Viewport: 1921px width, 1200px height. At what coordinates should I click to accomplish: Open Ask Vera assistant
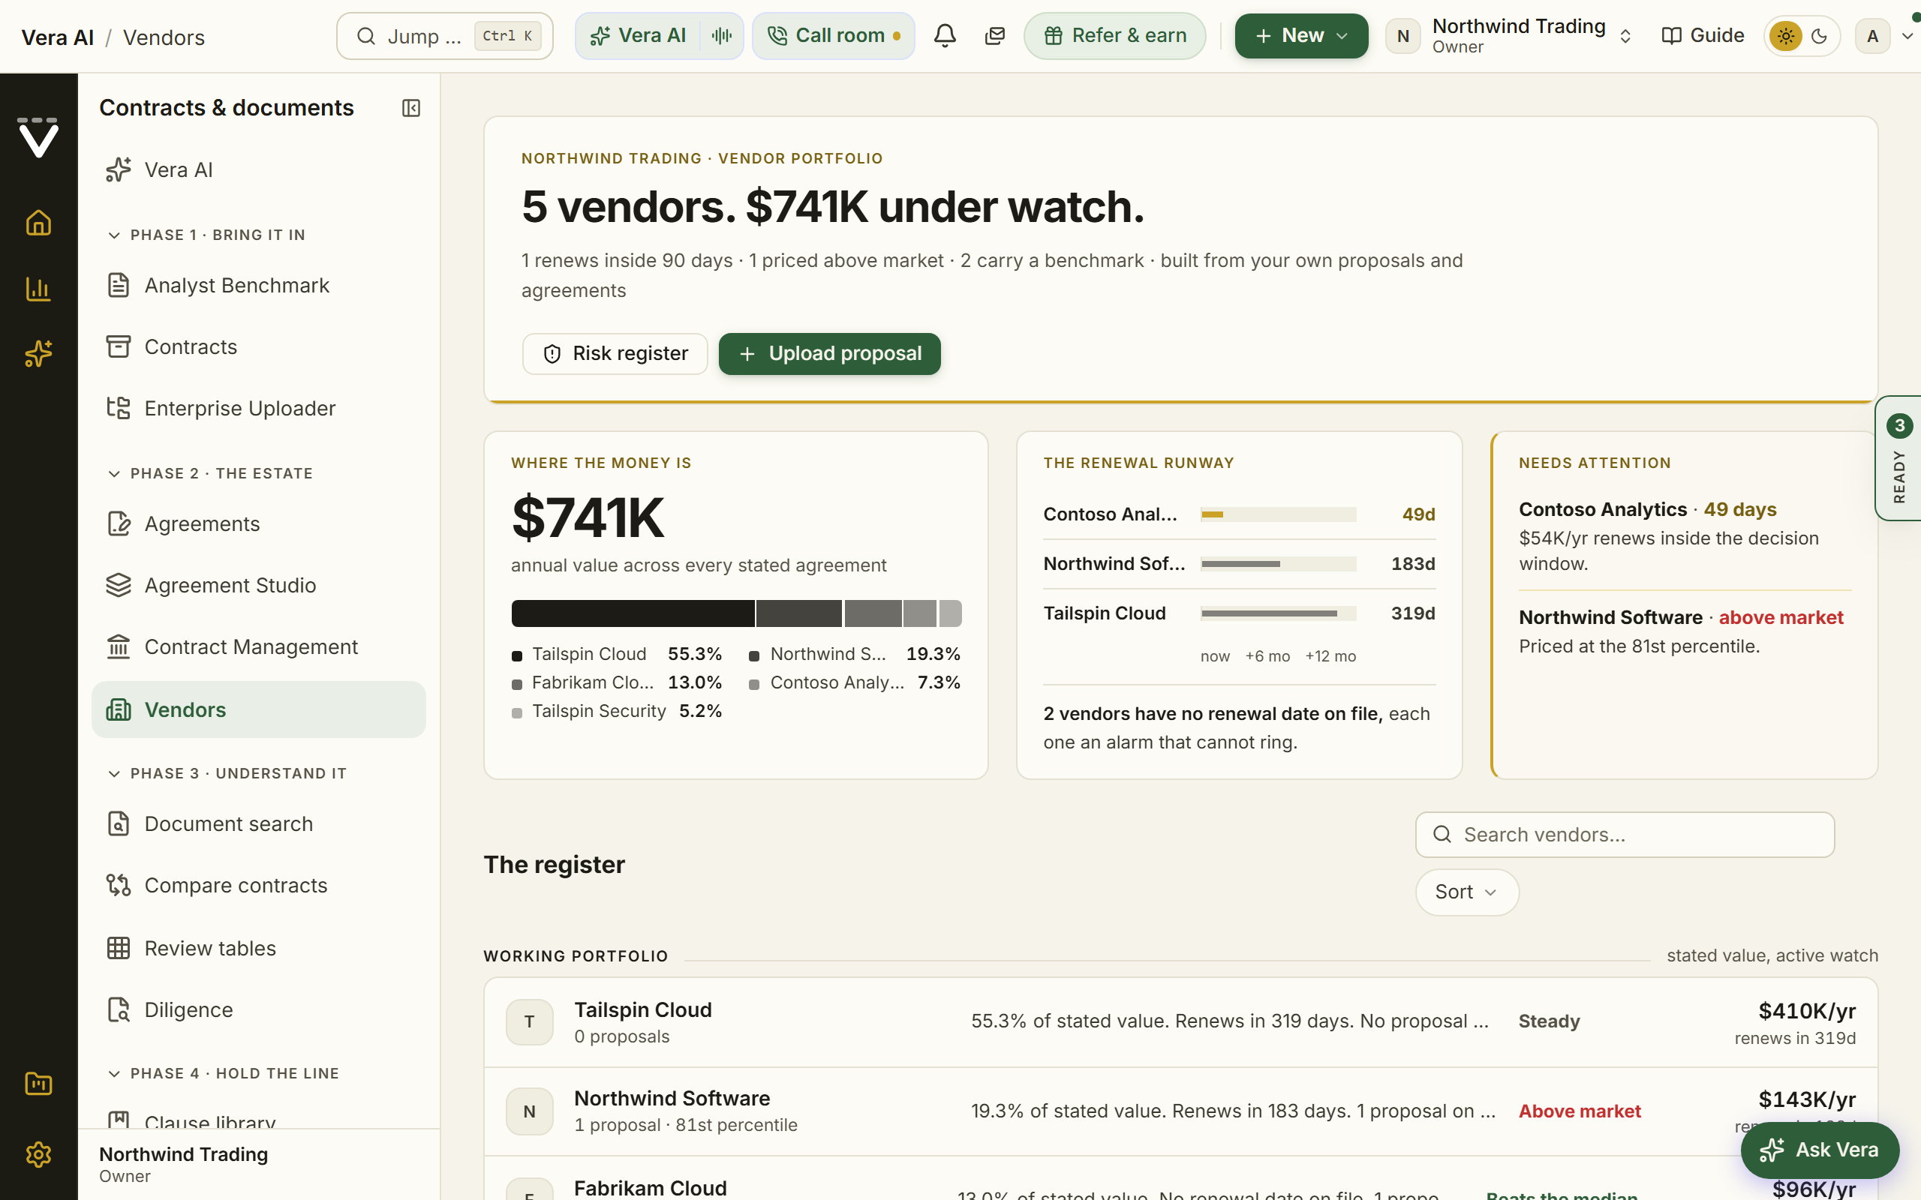pyautogui.click(x=1819, y=1150)
